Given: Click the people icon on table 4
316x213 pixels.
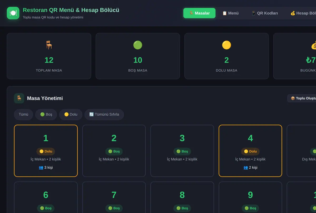Looking at the screenshot, I should tap(246, 167).
